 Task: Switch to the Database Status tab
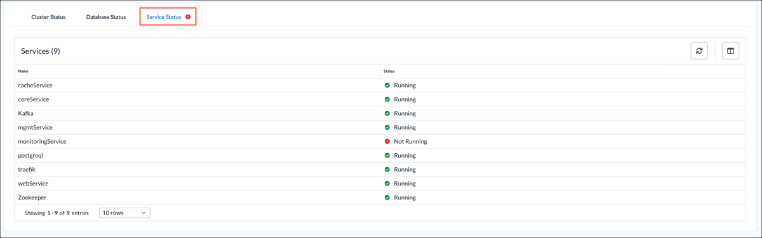click(x=106, y=17)
